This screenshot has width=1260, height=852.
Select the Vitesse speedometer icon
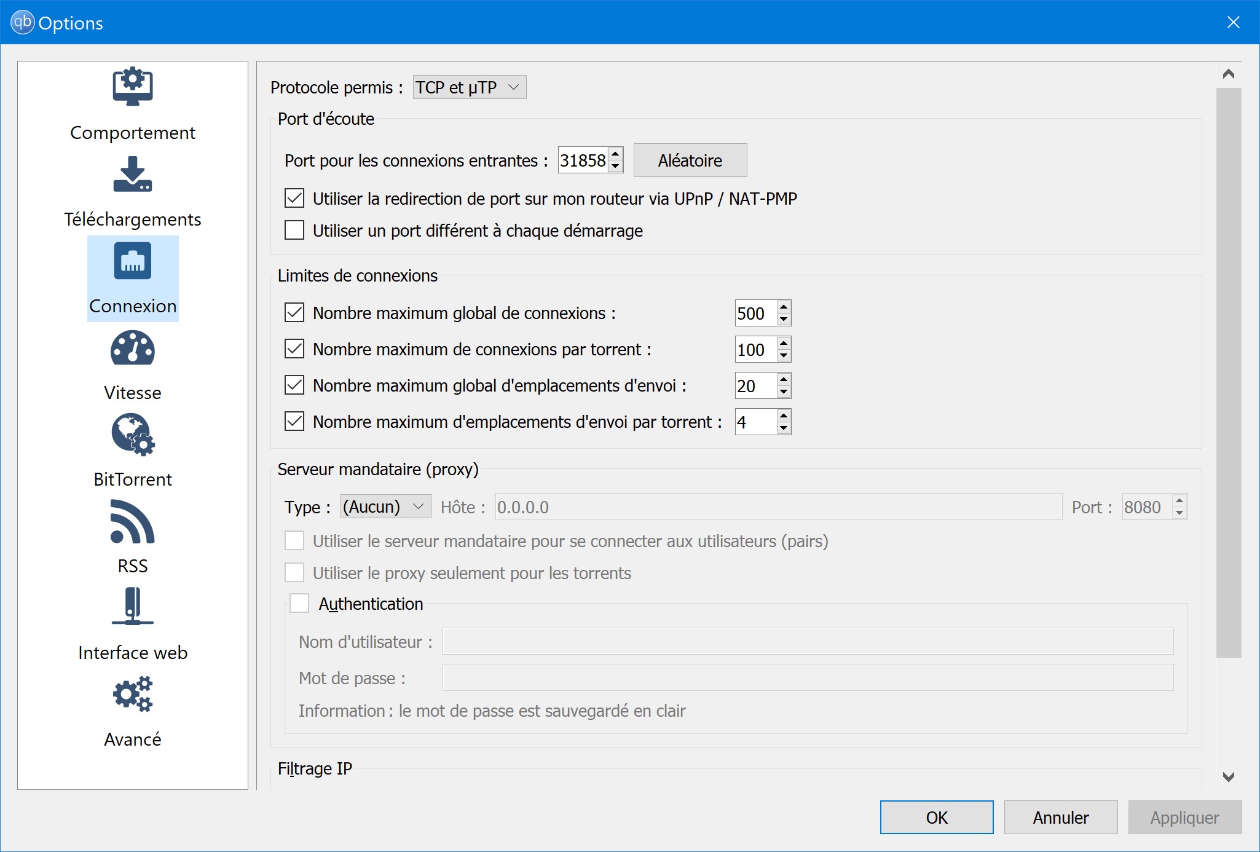133,348
